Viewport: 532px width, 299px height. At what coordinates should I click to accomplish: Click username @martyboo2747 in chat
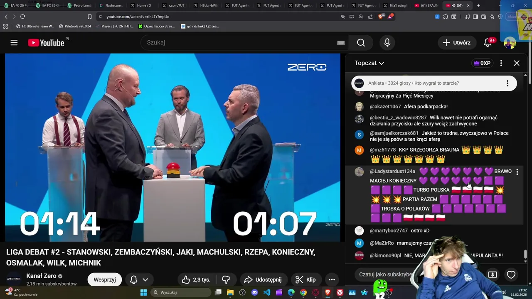coord(389,230)
